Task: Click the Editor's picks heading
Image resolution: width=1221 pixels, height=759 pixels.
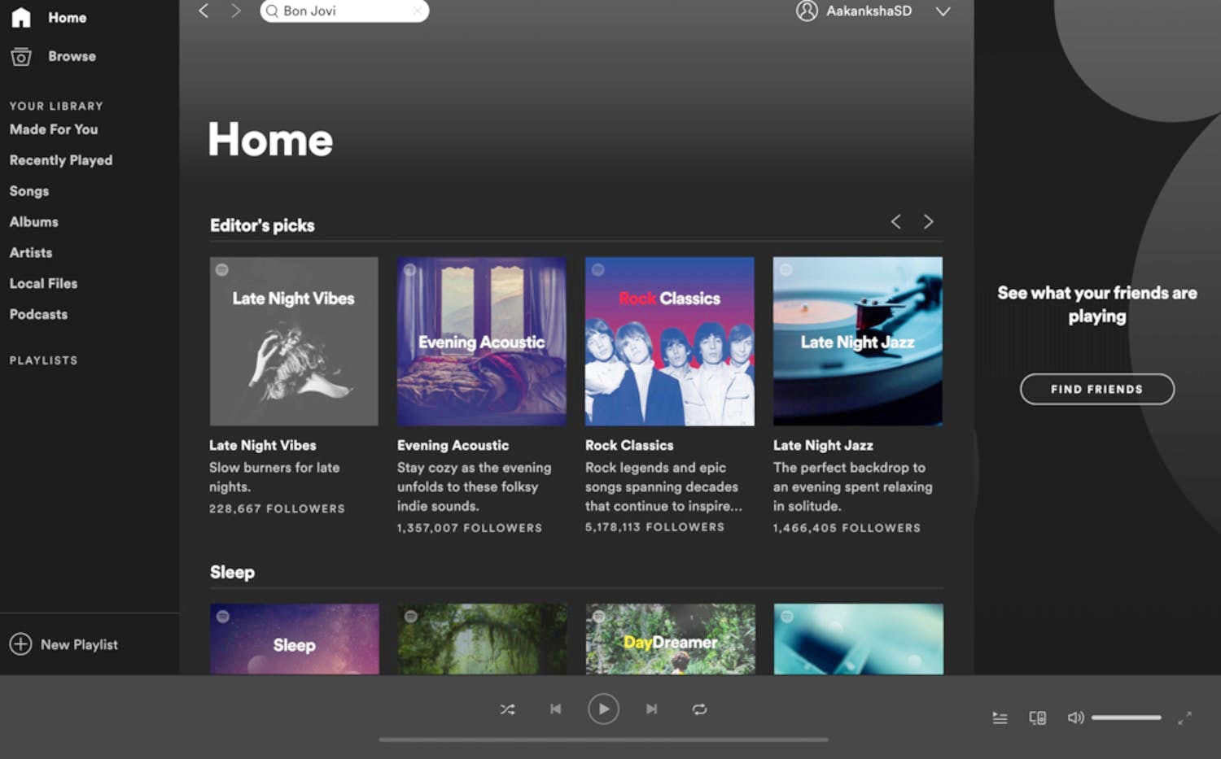Action: point(262,225)
